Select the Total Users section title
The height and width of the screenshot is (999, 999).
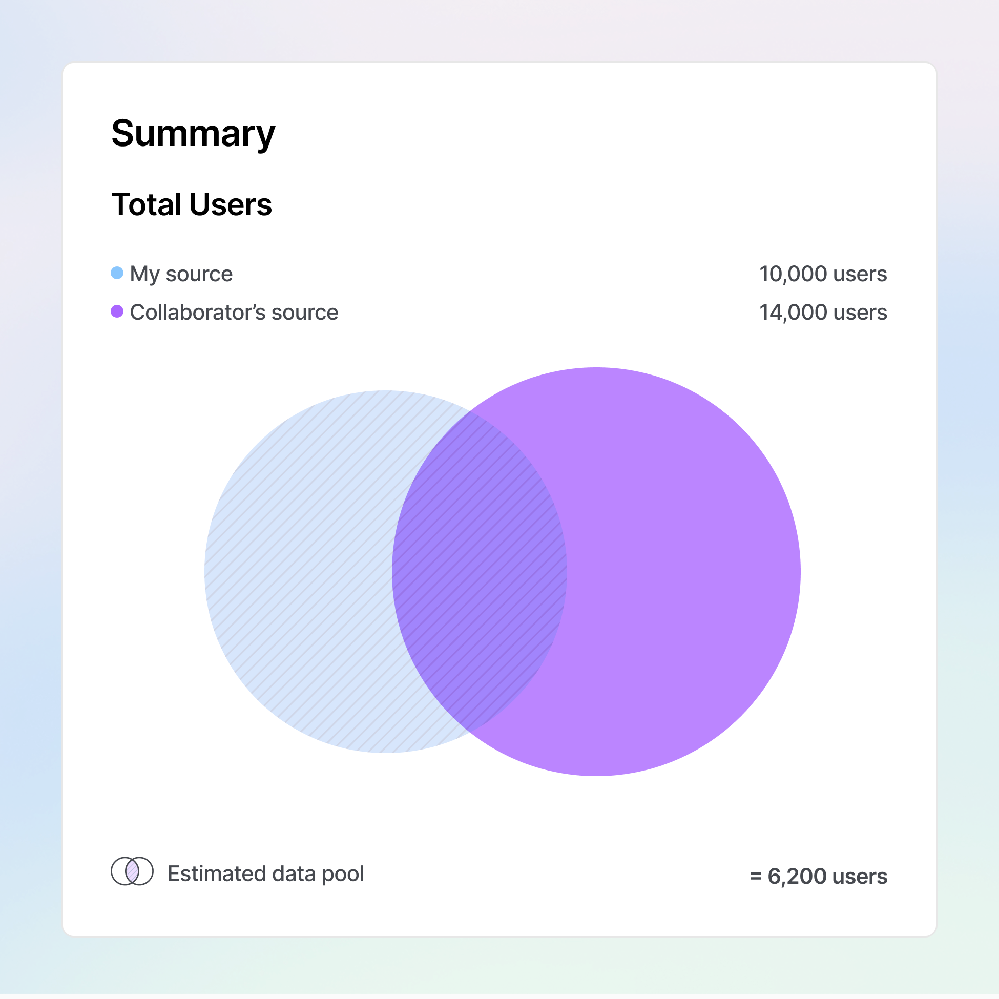click(192, 204)
